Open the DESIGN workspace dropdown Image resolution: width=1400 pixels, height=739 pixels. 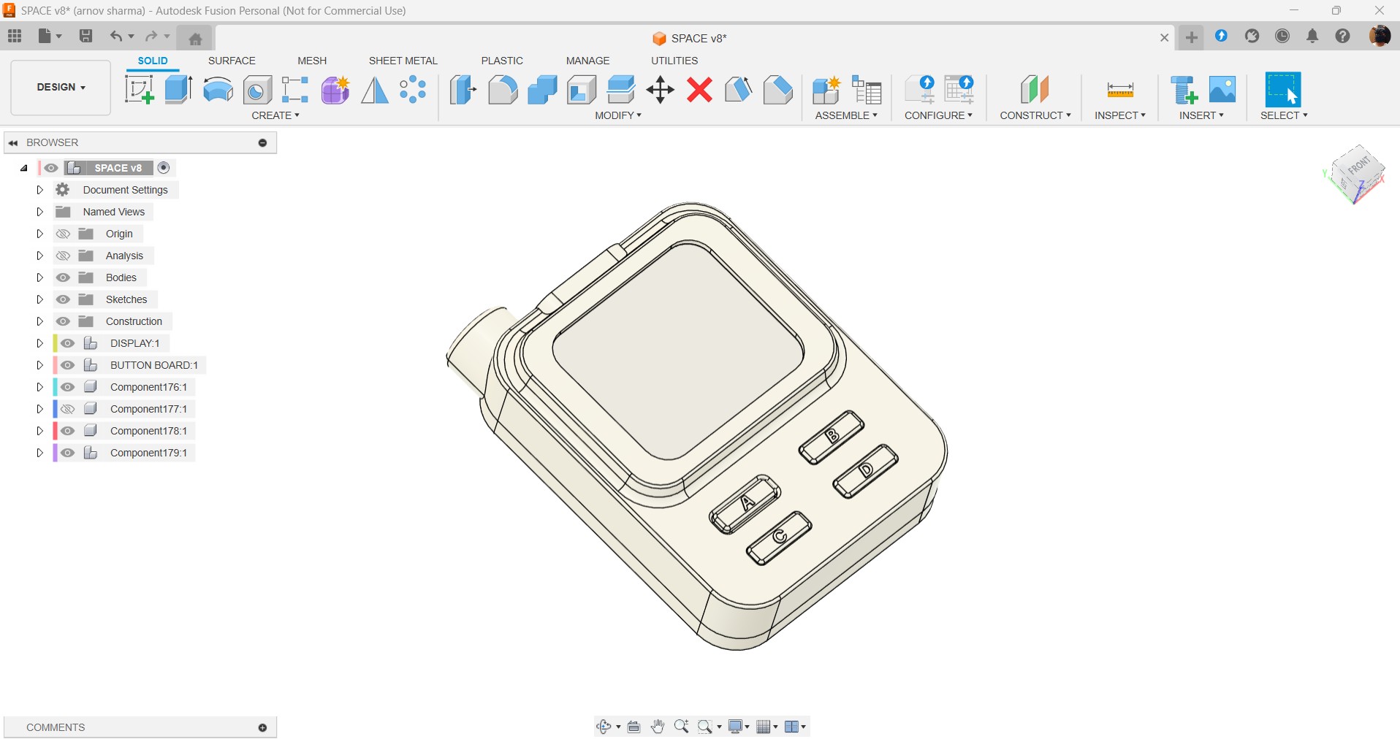(x=61, y=87)
